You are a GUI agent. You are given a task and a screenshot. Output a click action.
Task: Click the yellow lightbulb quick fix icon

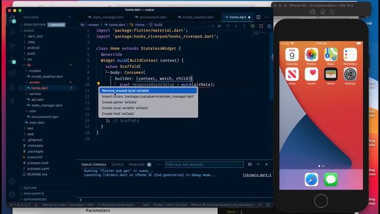click(x=99, y=83)
